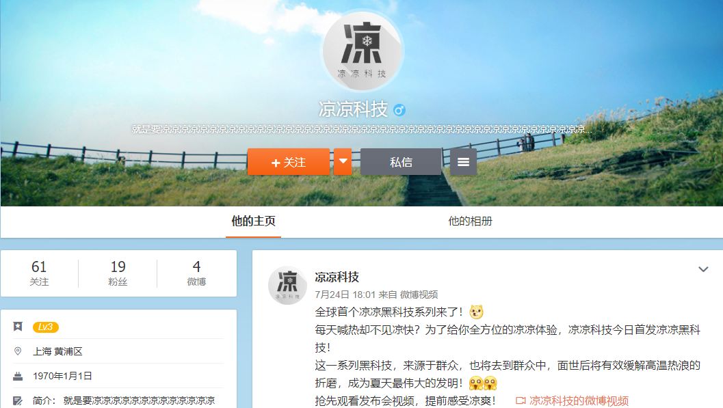The image size is (723, 408).
Task: View the 19 粉丝 followers list
Action: pos(118,273)
